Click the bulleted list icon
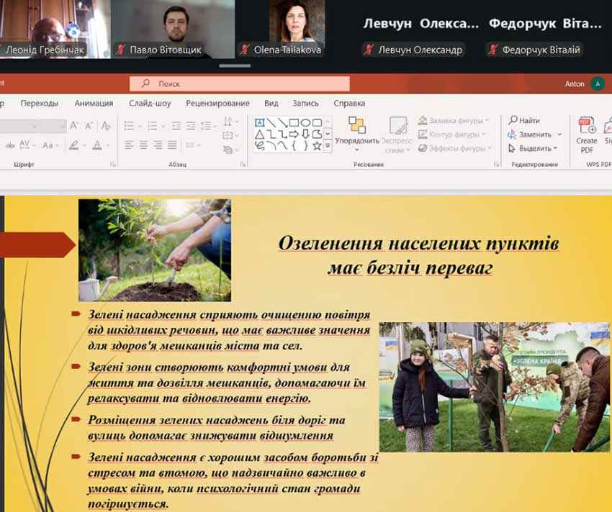The width and height of the screenshot is (612, 512). tap(129, 126)
